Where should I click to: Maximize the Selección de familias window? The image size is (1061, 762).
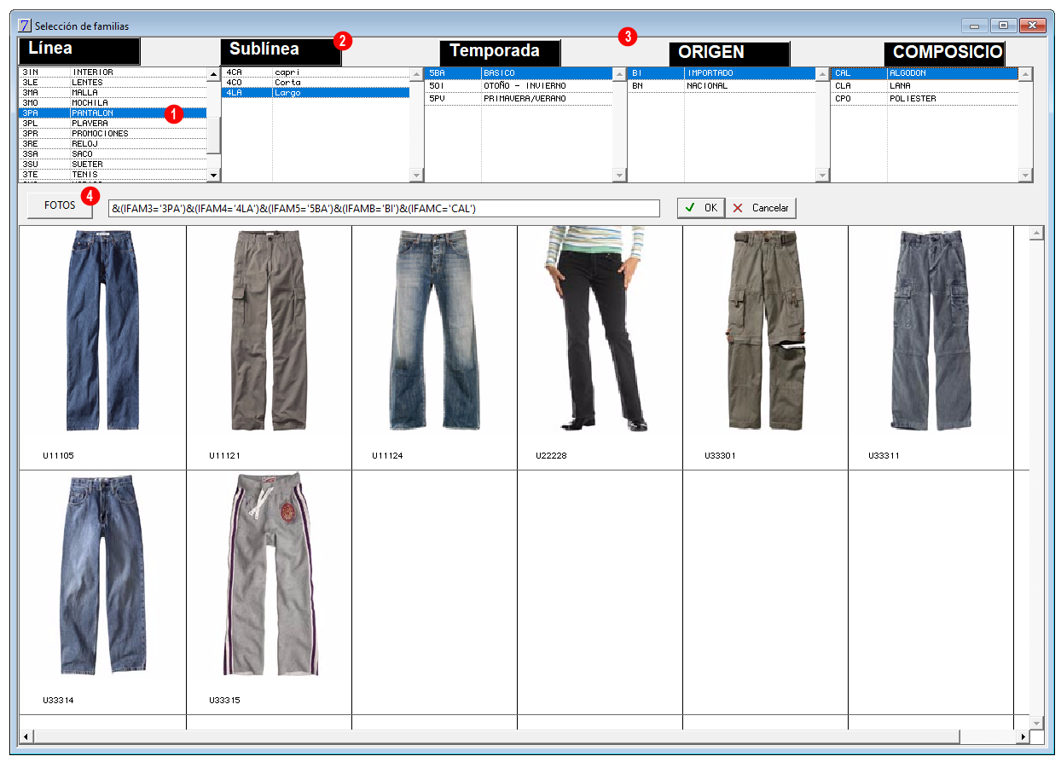coord(1003,26)
